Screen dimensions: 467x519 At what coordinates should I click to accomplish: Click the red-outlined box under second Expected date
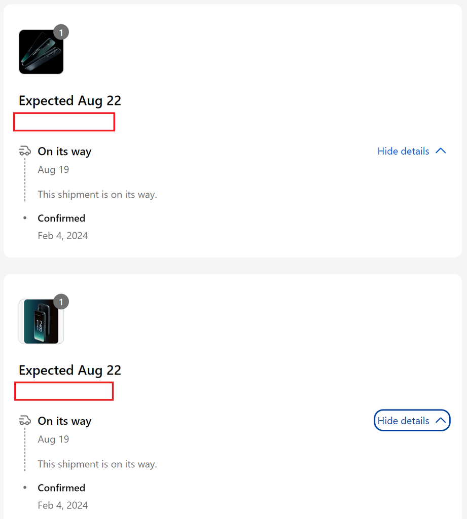[64, 391]
